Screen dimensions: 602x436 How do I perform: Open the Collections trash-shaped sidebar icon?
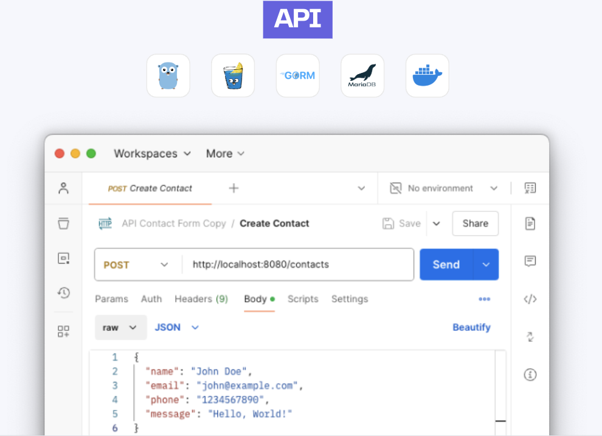pyautogui.click(x=63, y=223)
